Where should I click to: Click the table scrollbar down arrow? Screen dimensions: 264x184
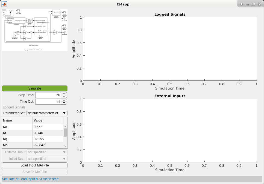click(x=65, y=146)
